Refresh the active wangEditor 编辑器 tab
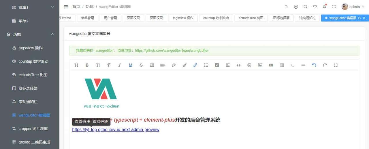Image resolution: width=369 pixels, height=149 pixels. (x=359, y=18)
